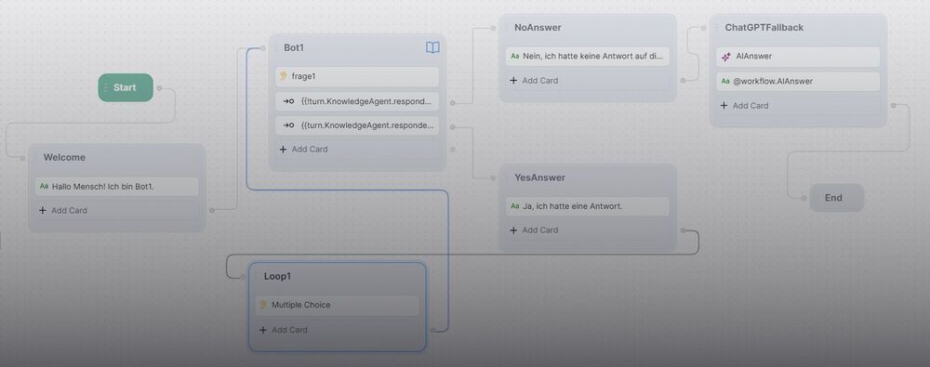Click the plus icon beside Add Card in Bot1
Screen dimensions: 930x367
(x=283, y=150)
